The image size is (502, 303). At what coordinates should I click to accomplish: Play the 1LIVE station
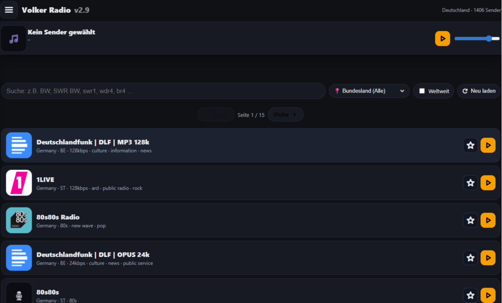488,183
